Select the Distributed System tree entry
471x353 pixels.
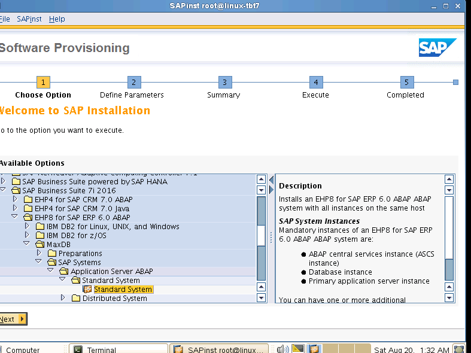(115, 299)
